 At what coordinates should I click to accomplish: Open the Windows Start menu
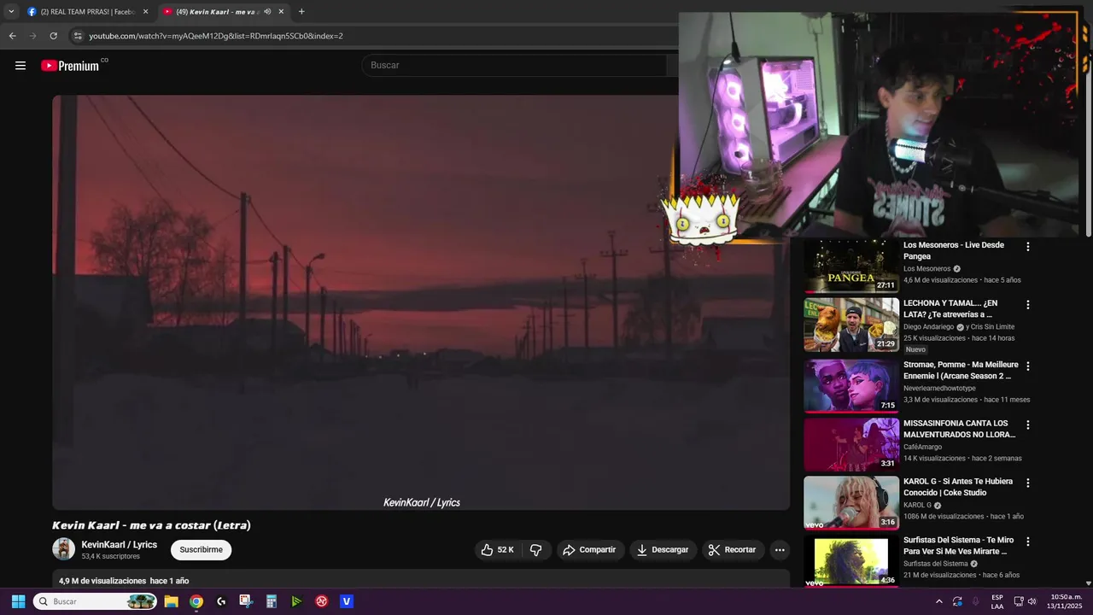[18, 601]
